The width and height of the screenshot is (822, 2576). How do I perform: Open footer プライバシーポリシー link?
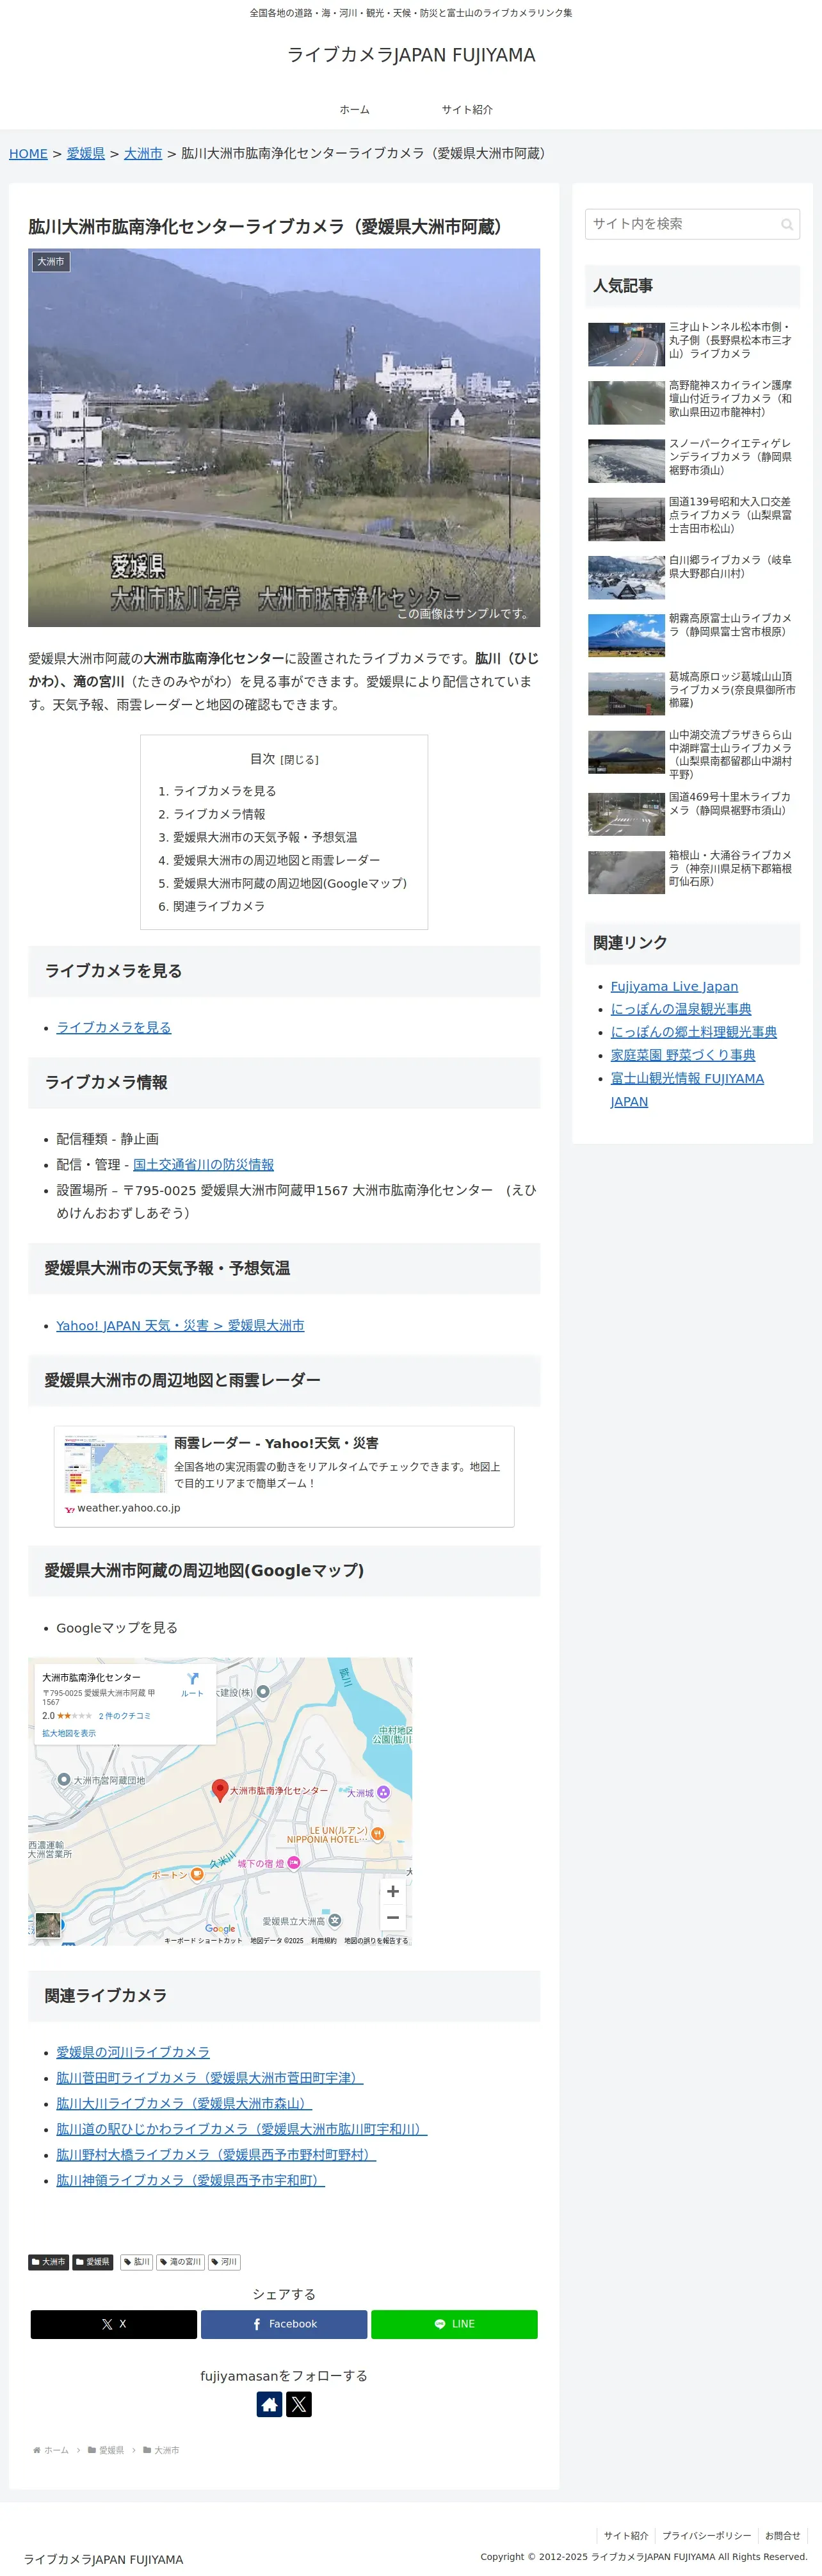click(x=706, y=2536)
